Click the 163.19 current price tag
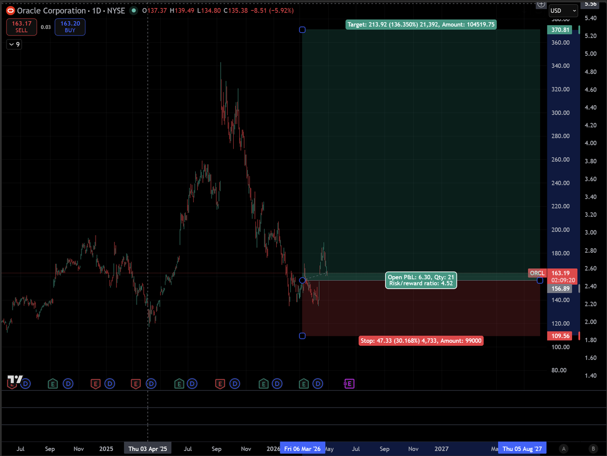This screenshot has width=607, height=456. point(560,273)
